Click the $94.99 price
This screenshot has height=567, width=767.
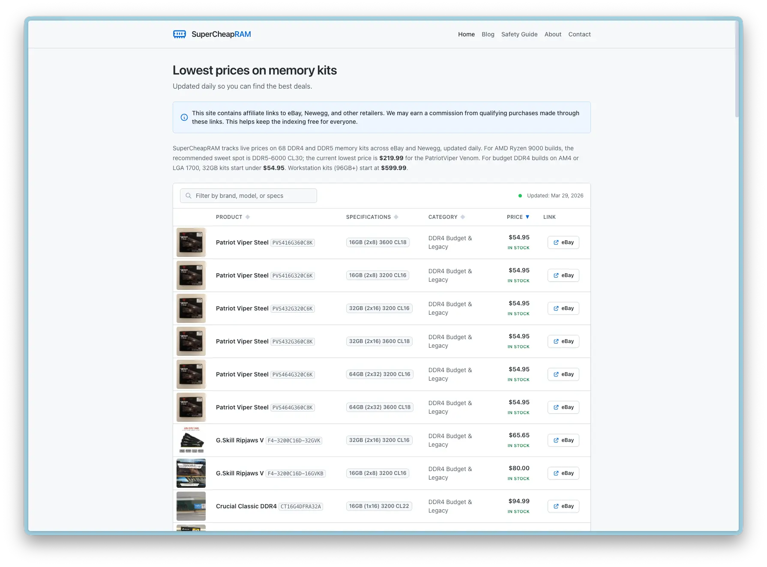pyautogui.click(x=519, y=501)
